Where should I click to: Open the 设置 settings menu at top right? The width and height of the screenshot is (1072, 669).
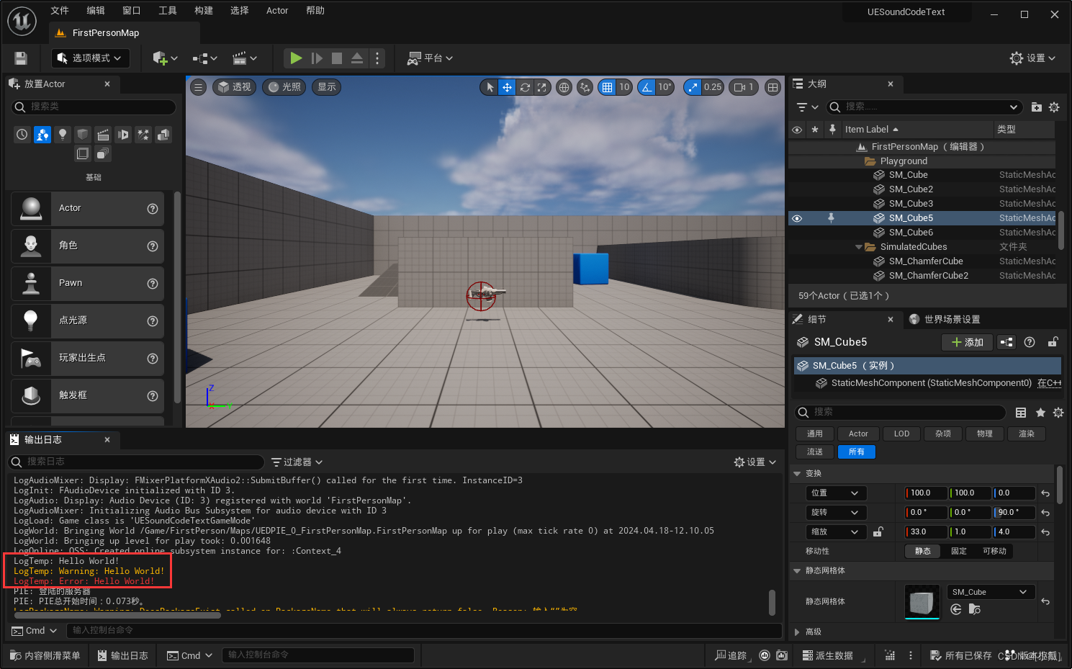coord(1032,58)
